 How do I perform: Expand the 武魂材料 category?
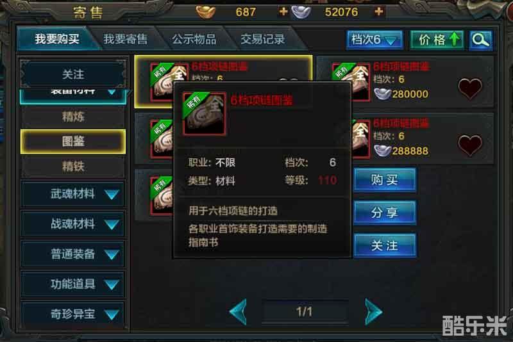(x=73, y=194)
